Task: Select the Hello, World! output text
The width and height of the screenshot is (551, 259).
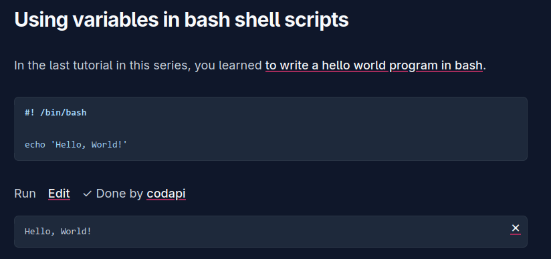Action: [x=58, y=231]
